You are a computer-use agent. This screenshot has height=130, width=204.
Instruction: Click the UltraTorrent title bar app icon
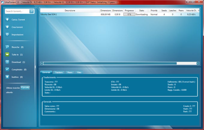click(x=2, y=2)
